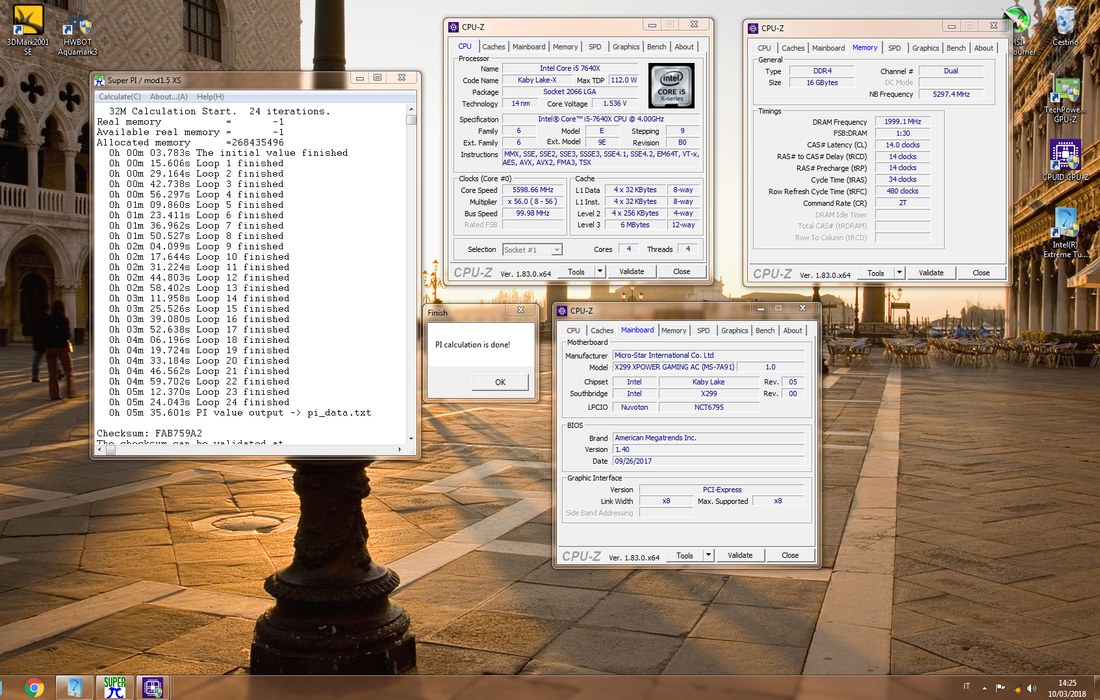This screenshot has width=1100, height=700.
Task: Switch to Caches tab in CPU-Z CPU window
Action: click(x=494, y=47)
